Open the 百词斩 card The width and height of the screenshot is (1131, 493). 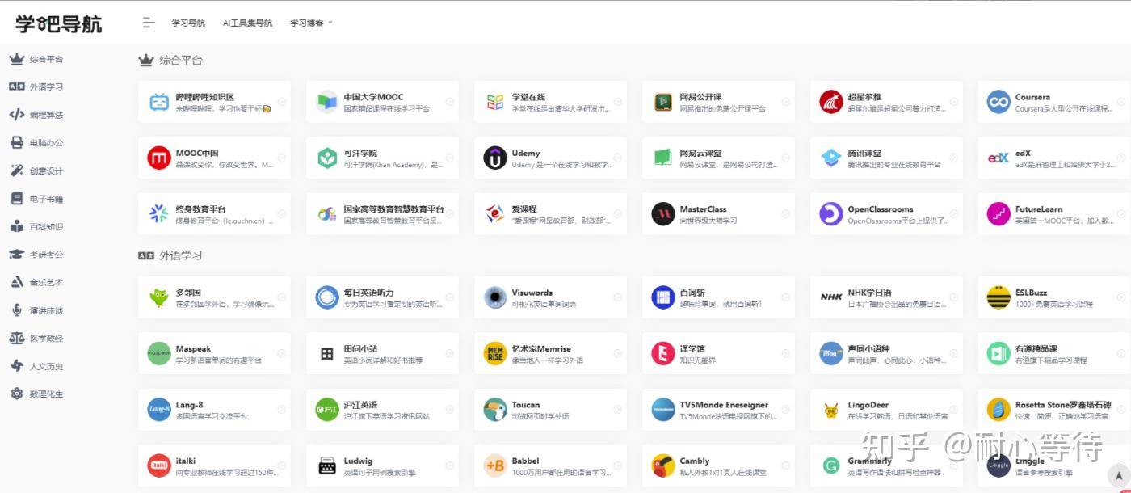click(719, 297)
